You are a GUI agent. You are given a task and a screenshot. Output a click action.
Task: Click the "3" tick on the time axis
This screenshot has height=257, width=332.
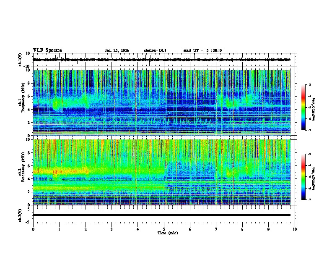point(112,229)
